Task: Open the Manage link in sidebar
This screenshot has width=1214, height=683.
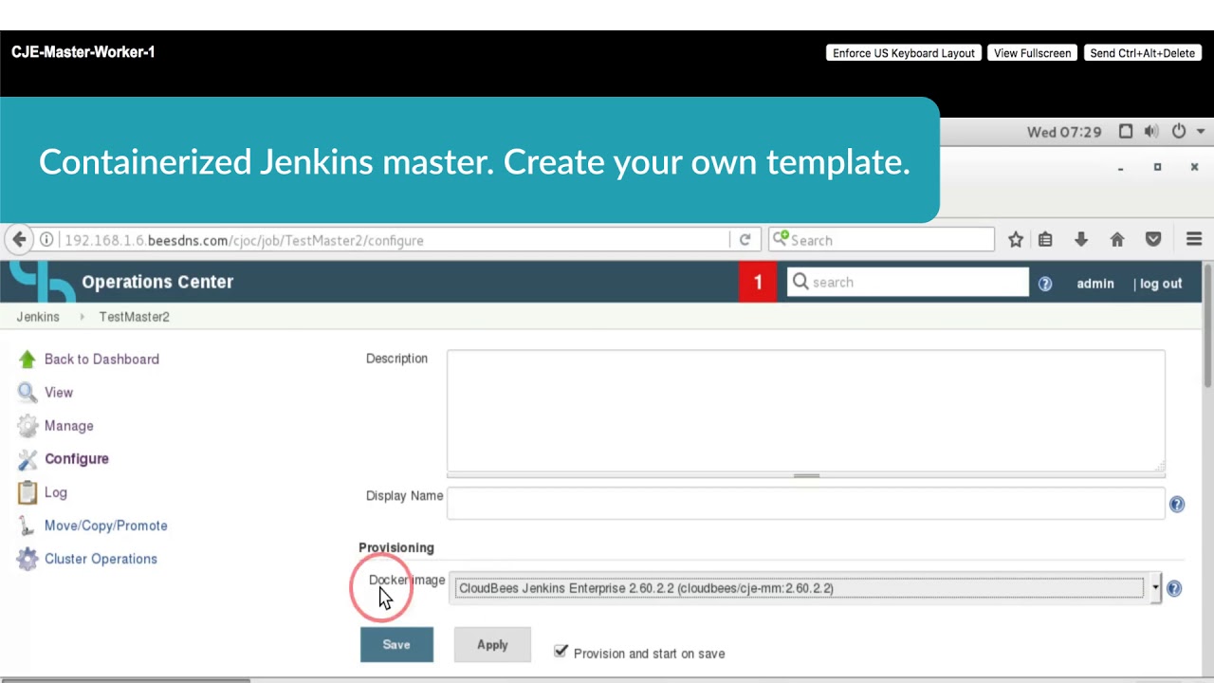Action: coord(69,426)
